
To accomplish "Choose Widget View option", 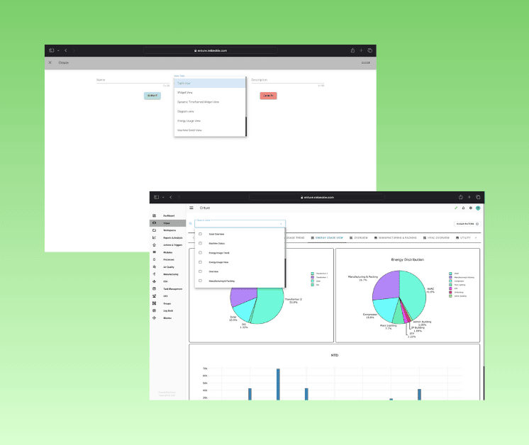I will [210, 92].
